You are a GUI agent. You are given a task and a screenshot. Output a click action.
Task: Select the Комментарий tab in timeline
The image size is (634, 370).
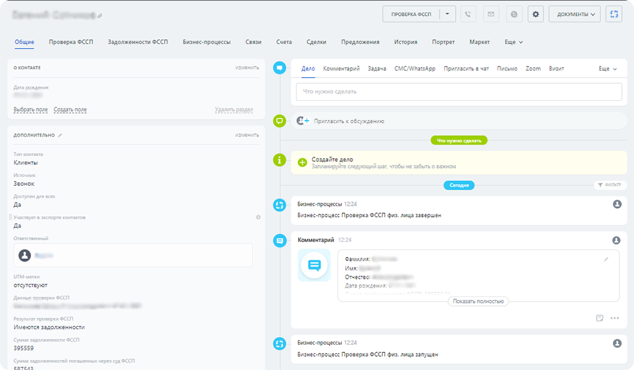341,69
